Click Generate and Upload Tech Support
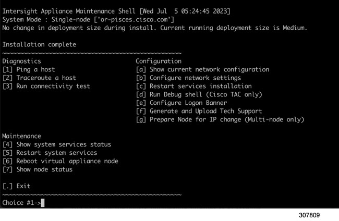 coord(199,111)
